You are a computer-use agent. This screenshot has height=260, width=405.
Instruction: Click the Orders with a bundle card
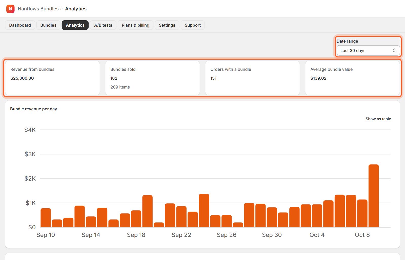click(252, 78)
